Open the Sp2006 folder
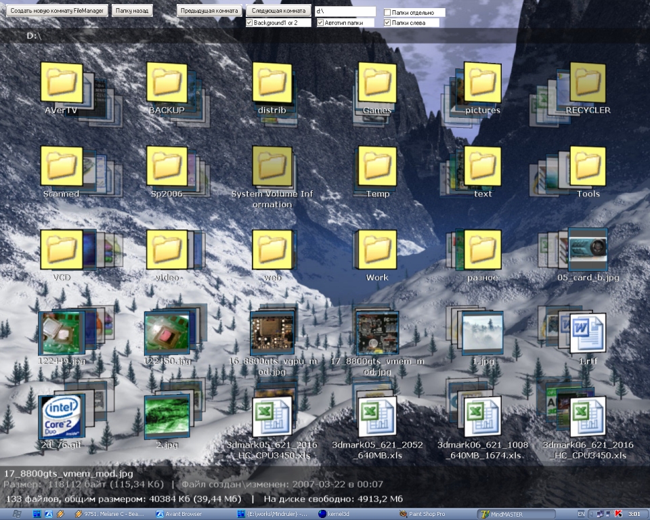This screenshot has height=520, width=650. click(167, 166)
